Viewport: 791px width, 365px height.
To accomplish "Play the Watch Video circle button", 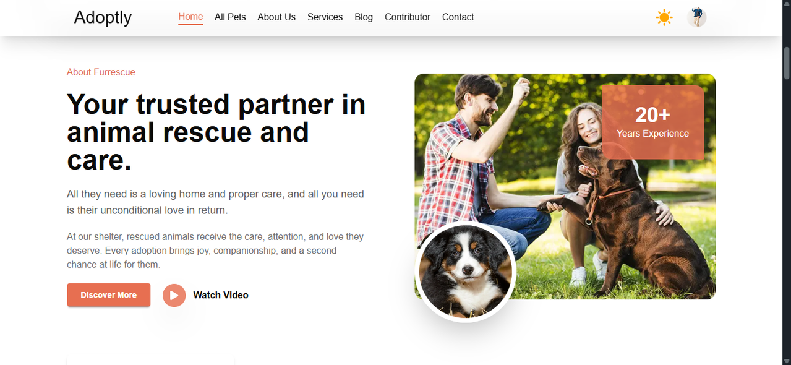I will pos(174,295).
